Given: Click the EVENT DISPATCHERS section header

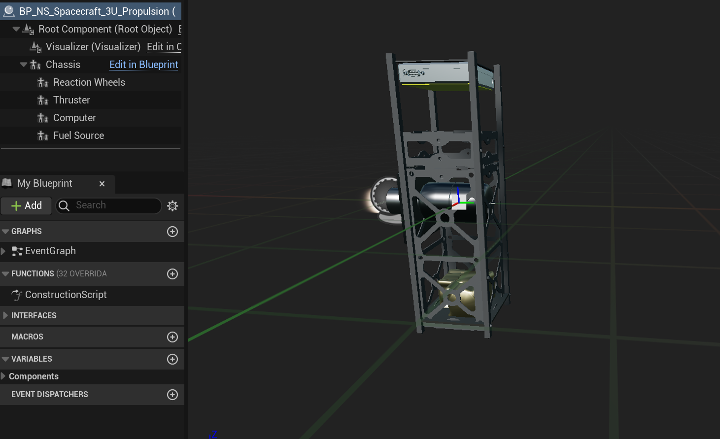Looking at the screenshot, I should tap(92, 395).
